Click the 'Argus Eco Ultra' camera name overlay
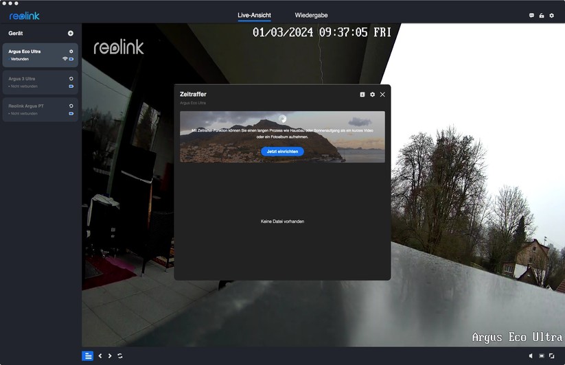This screenshot has height=365, width=565. [x=517, y=338]
